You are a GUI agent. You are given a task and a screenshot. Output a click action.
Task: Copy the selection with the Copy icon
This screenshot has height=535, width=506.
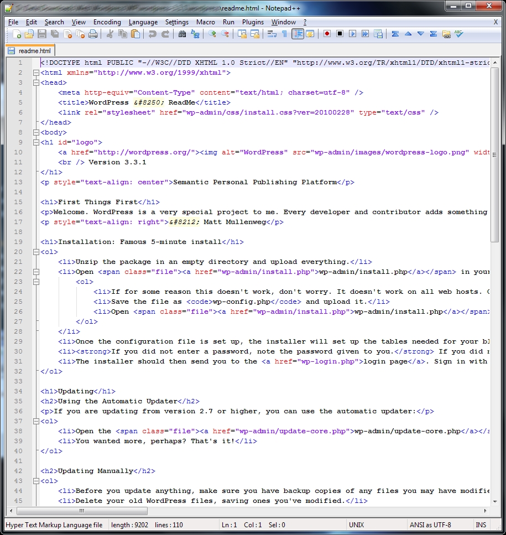click(x=122, y=34)
